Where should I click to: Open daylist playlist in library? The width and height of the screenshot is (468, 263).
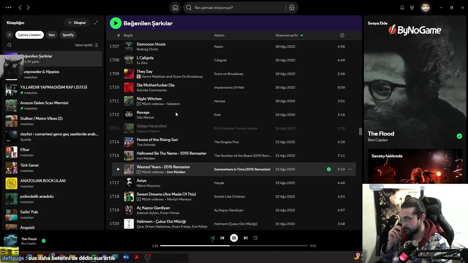pos(53,137)
